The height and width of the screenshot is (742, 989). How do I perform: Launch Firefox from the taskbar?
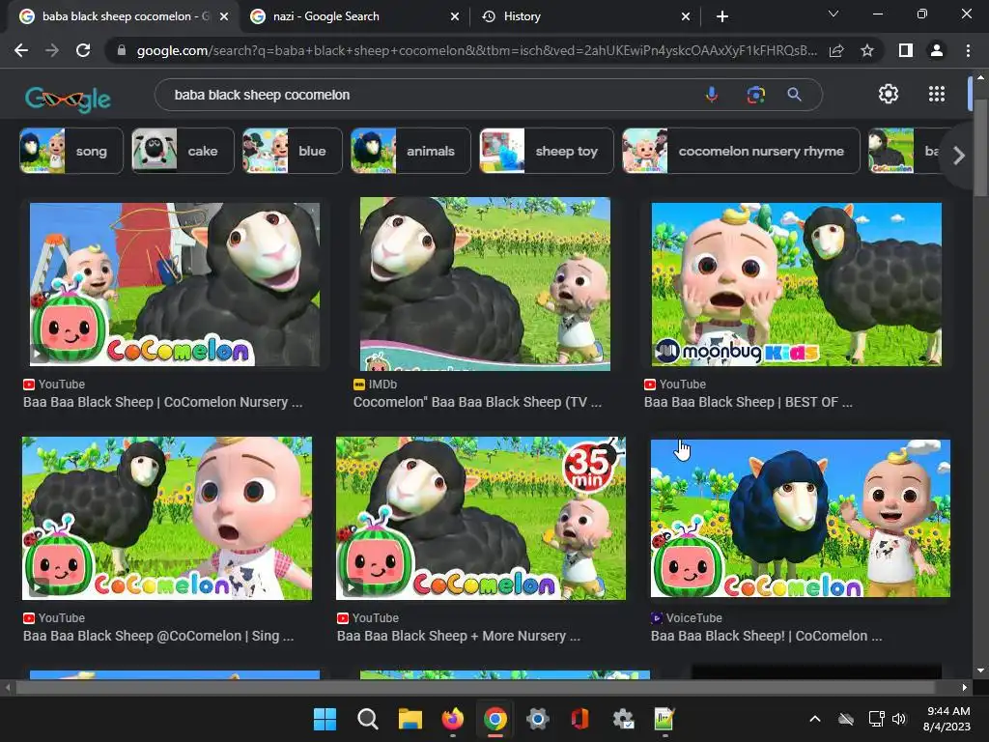(452, 719)
